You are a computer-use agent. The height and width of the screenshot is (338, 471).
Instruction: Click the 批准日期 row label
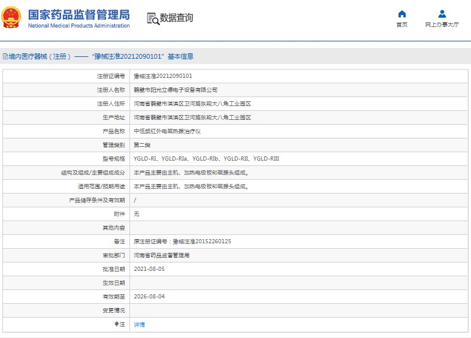(113, 269)
